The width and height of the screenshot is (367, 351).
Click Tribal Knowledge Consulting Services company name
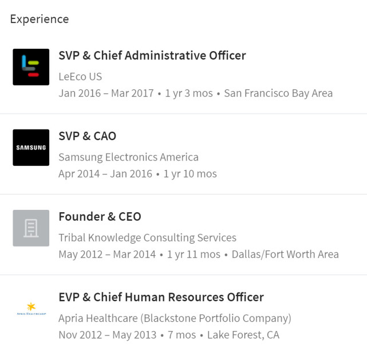(x=147, y=237)
